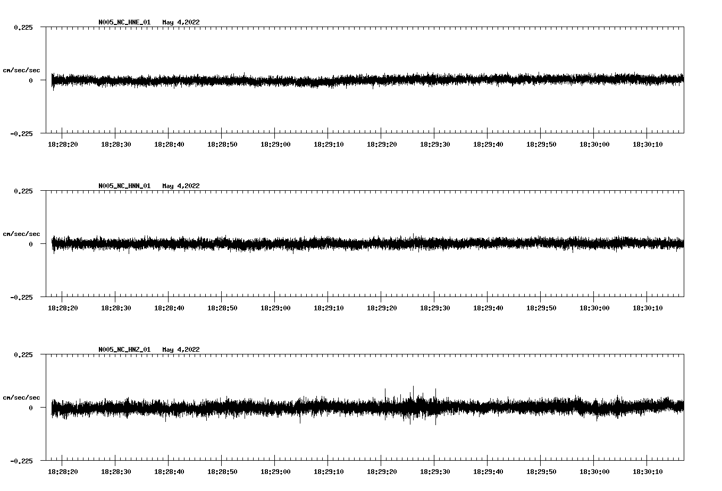Viewport: 722px width, 491px height.
Task: Click the May 4,2022 date on HNE plot
Action: pos(181,22)
